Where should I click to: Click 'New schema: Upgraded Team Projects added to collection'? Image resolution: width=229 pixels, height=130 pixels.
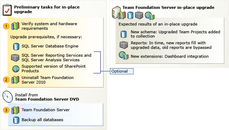pyautogui.click(x=176, y=34)
